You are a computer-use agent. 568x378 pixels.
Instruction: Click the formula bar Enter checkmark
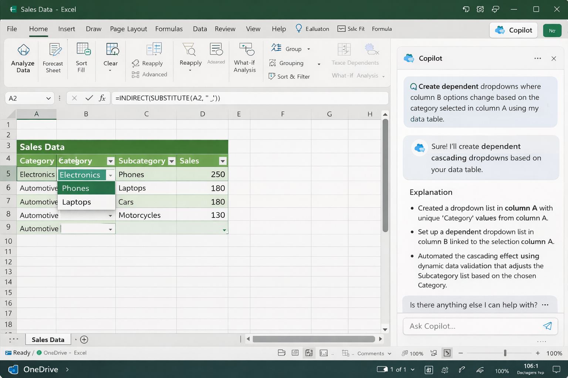click(x=89, y=98)
